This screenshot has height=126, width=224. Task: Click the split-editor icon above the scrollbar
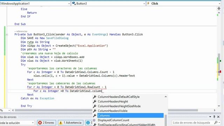click(219, 8)
